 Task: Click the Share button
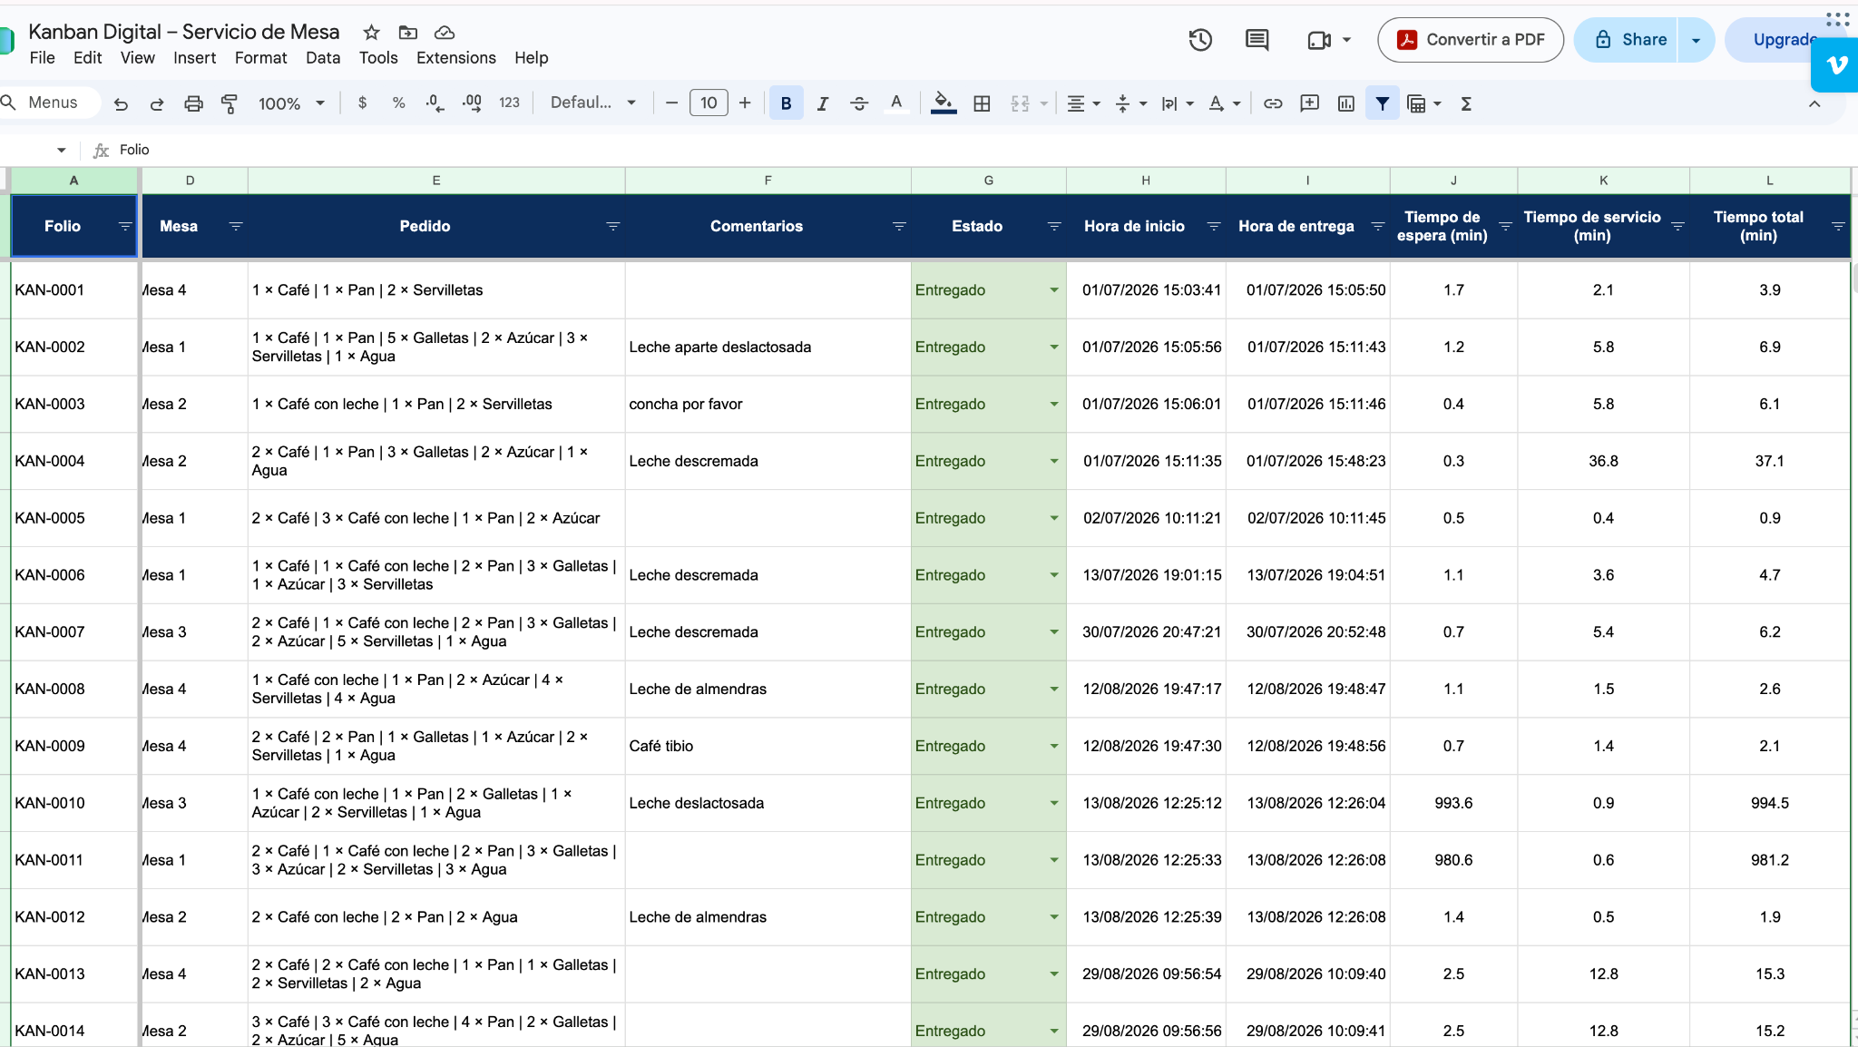(1626, 40)
